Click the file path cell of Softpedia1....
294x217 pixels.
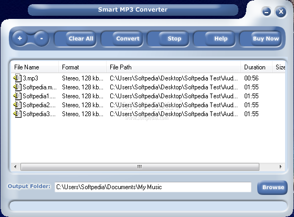click(x=174, y=96)
